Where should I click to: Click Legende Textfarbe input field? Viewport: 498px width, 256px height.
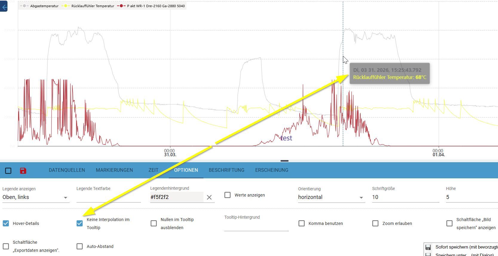(x=108, y=197)
